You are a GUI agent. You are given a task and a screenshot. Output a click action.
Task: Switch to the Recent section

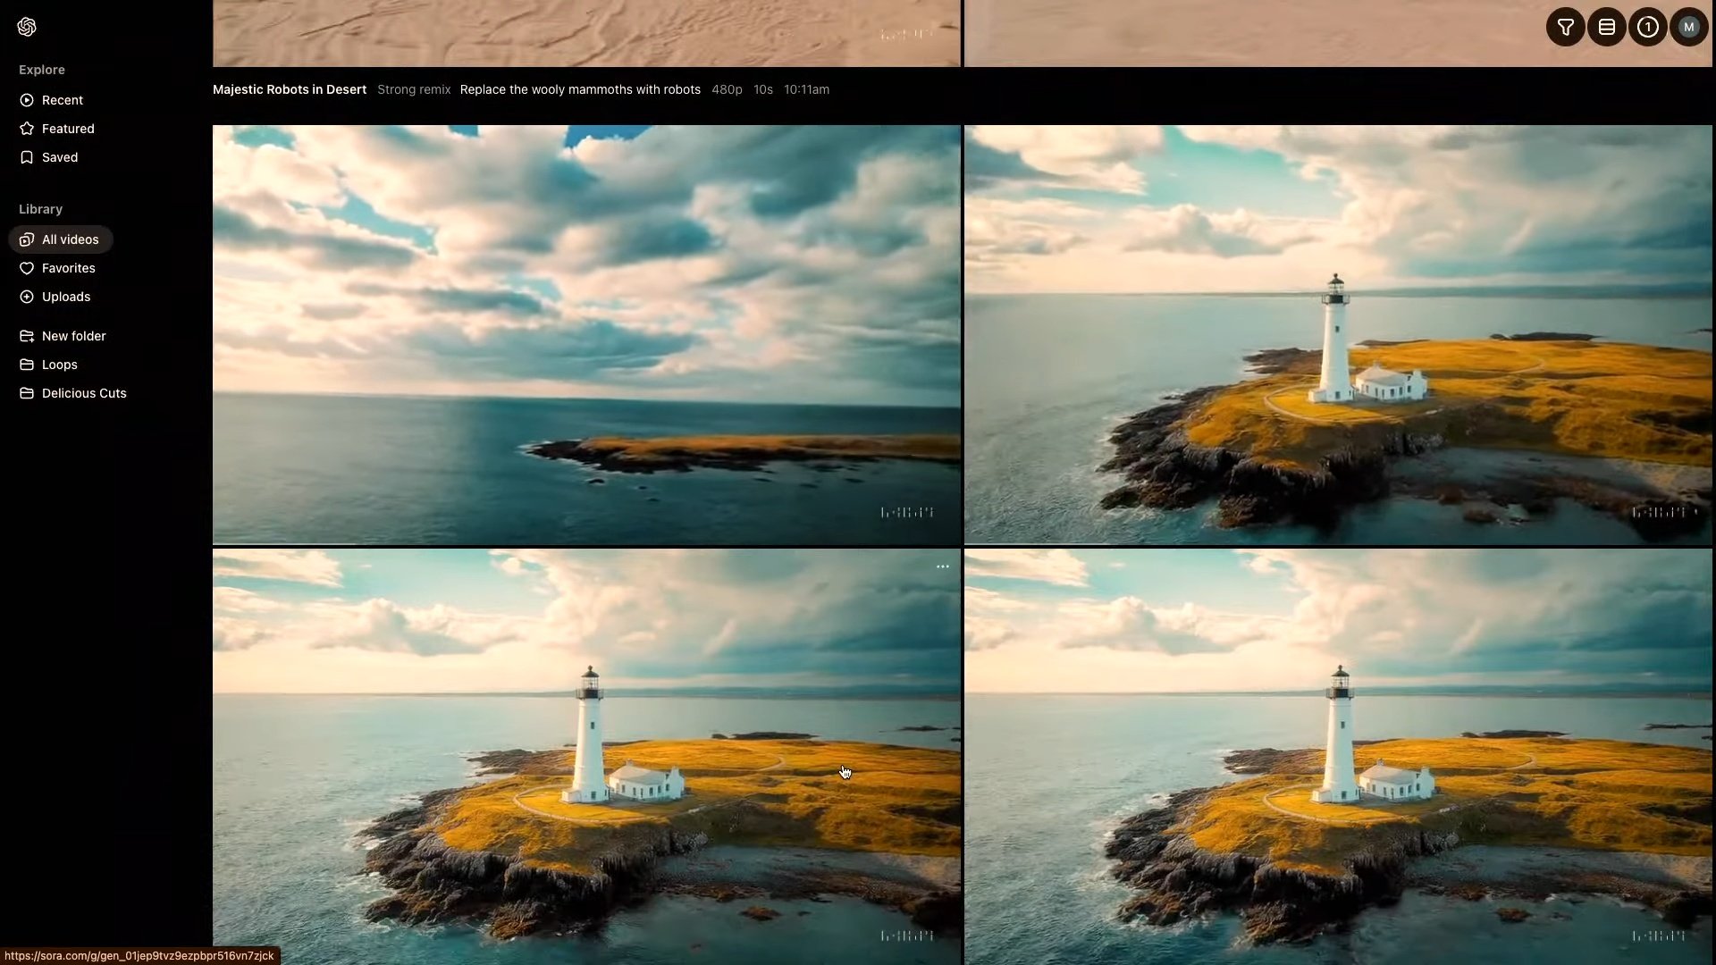point(62,99)
